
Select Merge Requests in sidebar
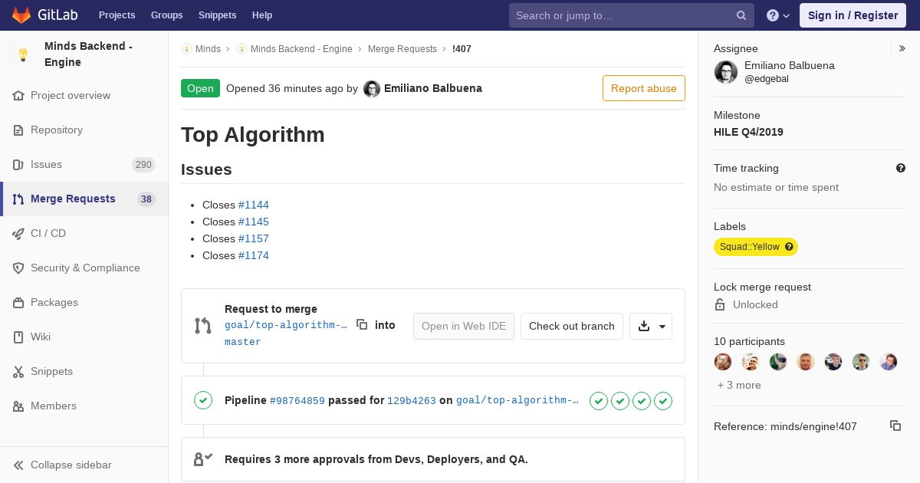coord(84,199)
